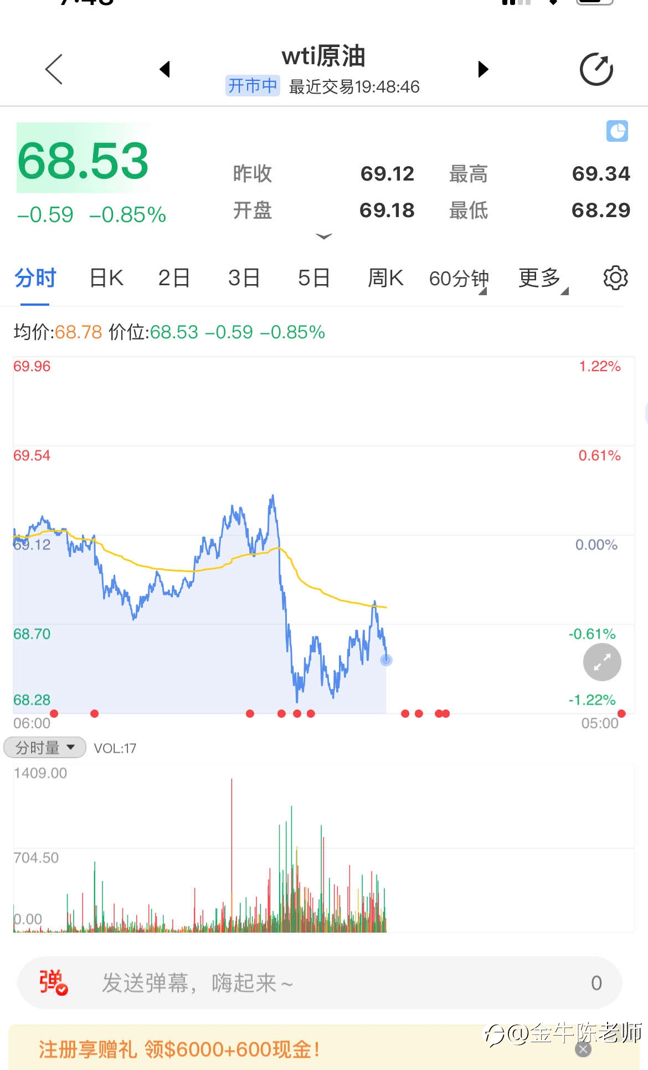Screen dimensions: 648x1070
Task: Open the 60分钟 interval dropdown
Action: 459,279
